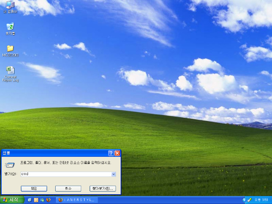Click the 취소 (Cancel) button
This screenshot has height=204, width=272.
coord(68,189)
